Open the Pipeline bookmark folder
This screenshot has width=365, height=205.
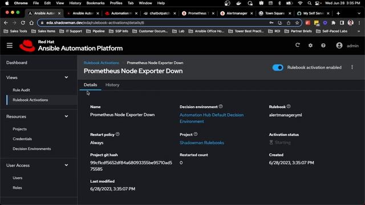point(95,31)
